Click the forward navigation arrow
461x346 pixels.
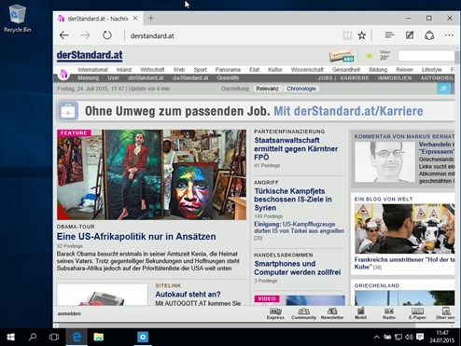coord(85,35)
